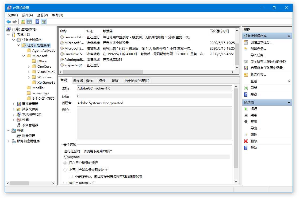Collapse the 所选项 actions section

(x=289, y=103)
